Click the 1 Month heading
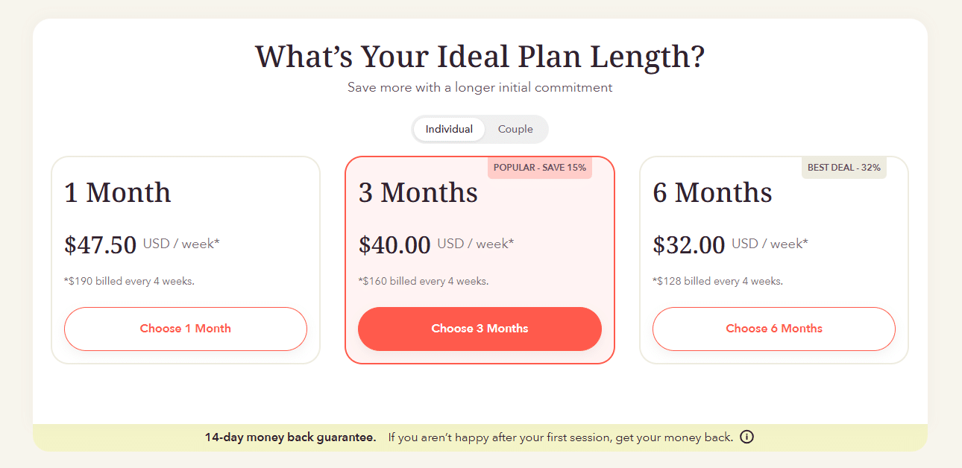962x468 pixels. click(x=116, y=192)
